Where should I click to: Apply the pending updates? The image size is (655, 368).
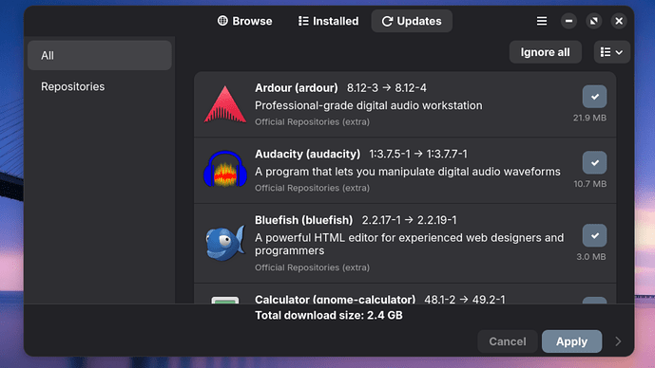click(572, 341)
